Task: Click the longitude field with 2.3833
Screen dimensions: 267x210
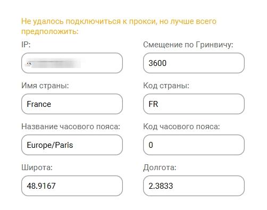Action: click(194, 186)
